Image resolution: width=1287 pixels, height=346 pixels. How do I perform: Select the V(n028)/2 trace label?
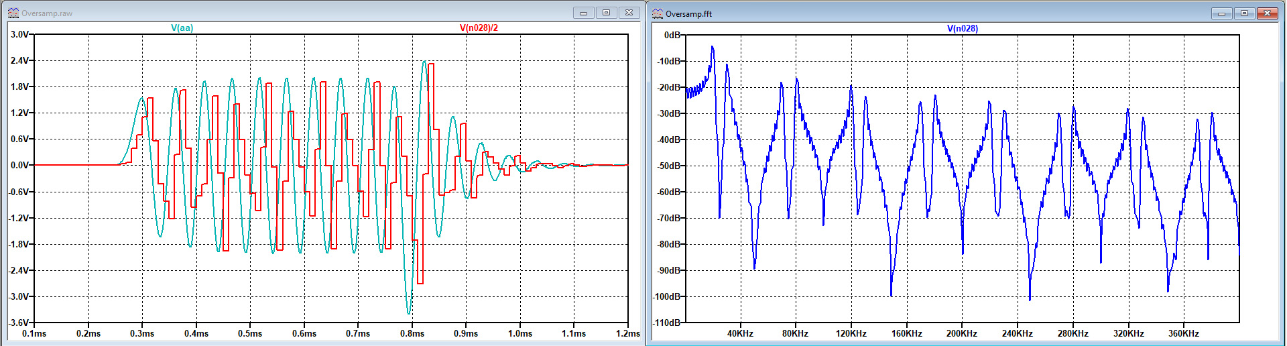click(x=479, y=27)
